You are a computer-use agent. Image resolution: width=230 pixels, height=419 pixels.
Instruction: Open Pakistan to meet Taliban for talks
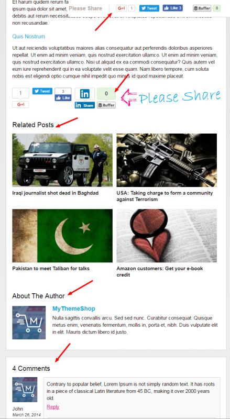51,269
